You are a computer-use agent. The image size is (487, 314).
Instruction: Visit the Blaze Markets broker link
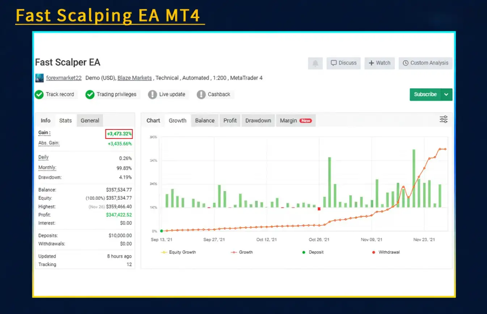(134, 78)
